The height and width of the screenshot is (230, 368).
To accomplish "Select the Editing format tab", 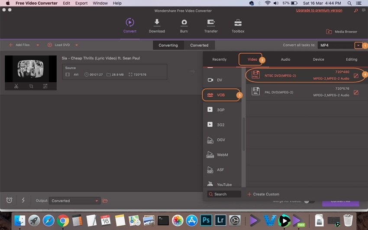I will pyautogui.click(x=352, y=59).
